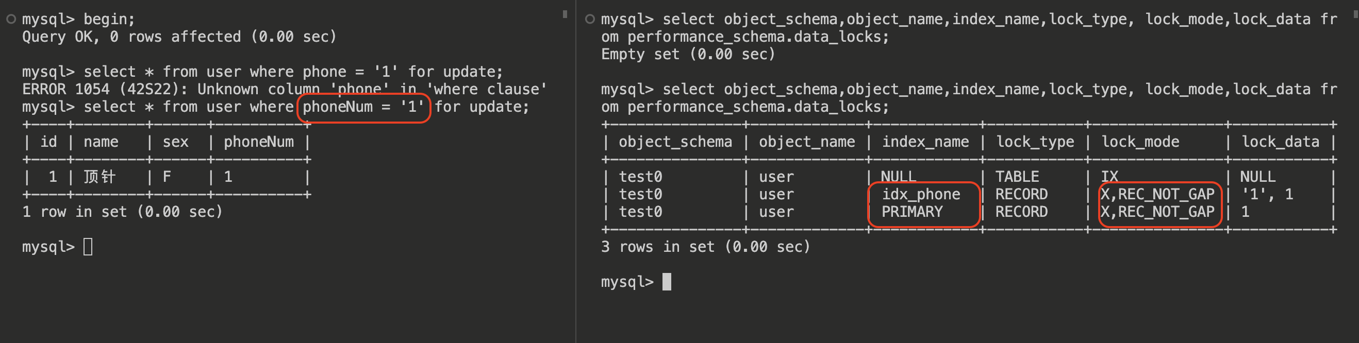Click the 'PRIMARY' index name cell
1359x343 pixels.
912,212
